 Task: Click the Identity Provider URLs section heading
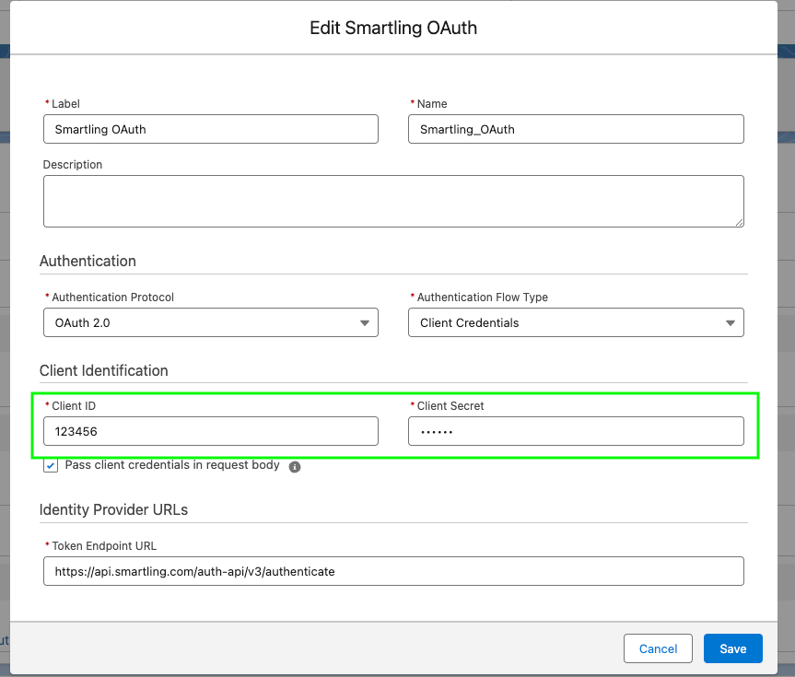coord(113,510)
